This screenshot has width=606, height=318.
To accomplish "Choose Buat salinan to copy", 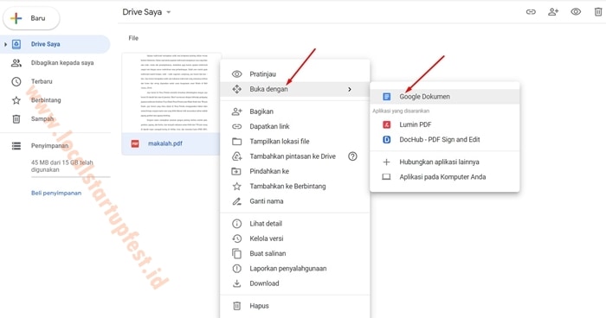I will [x=295, y=253].
